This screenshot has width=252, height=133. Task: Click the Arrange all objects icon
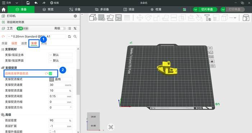coord(118,18)
